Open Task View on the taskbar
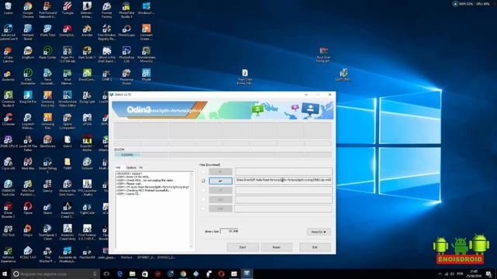 pyautogui.click(x=106, y=274)
